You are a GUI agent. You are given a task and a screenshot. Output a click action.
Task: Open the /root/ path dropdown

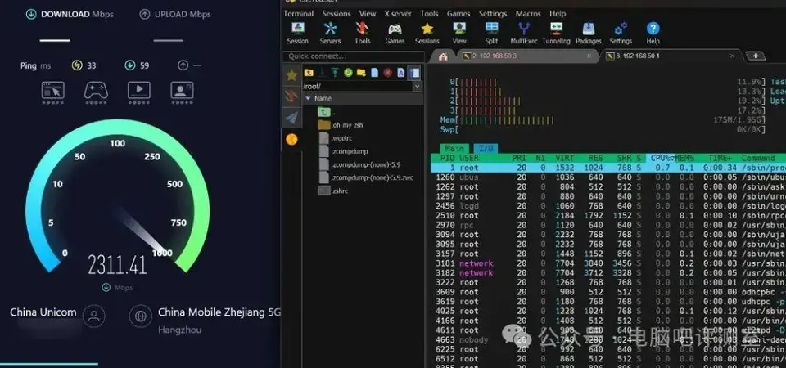point(417,86)
